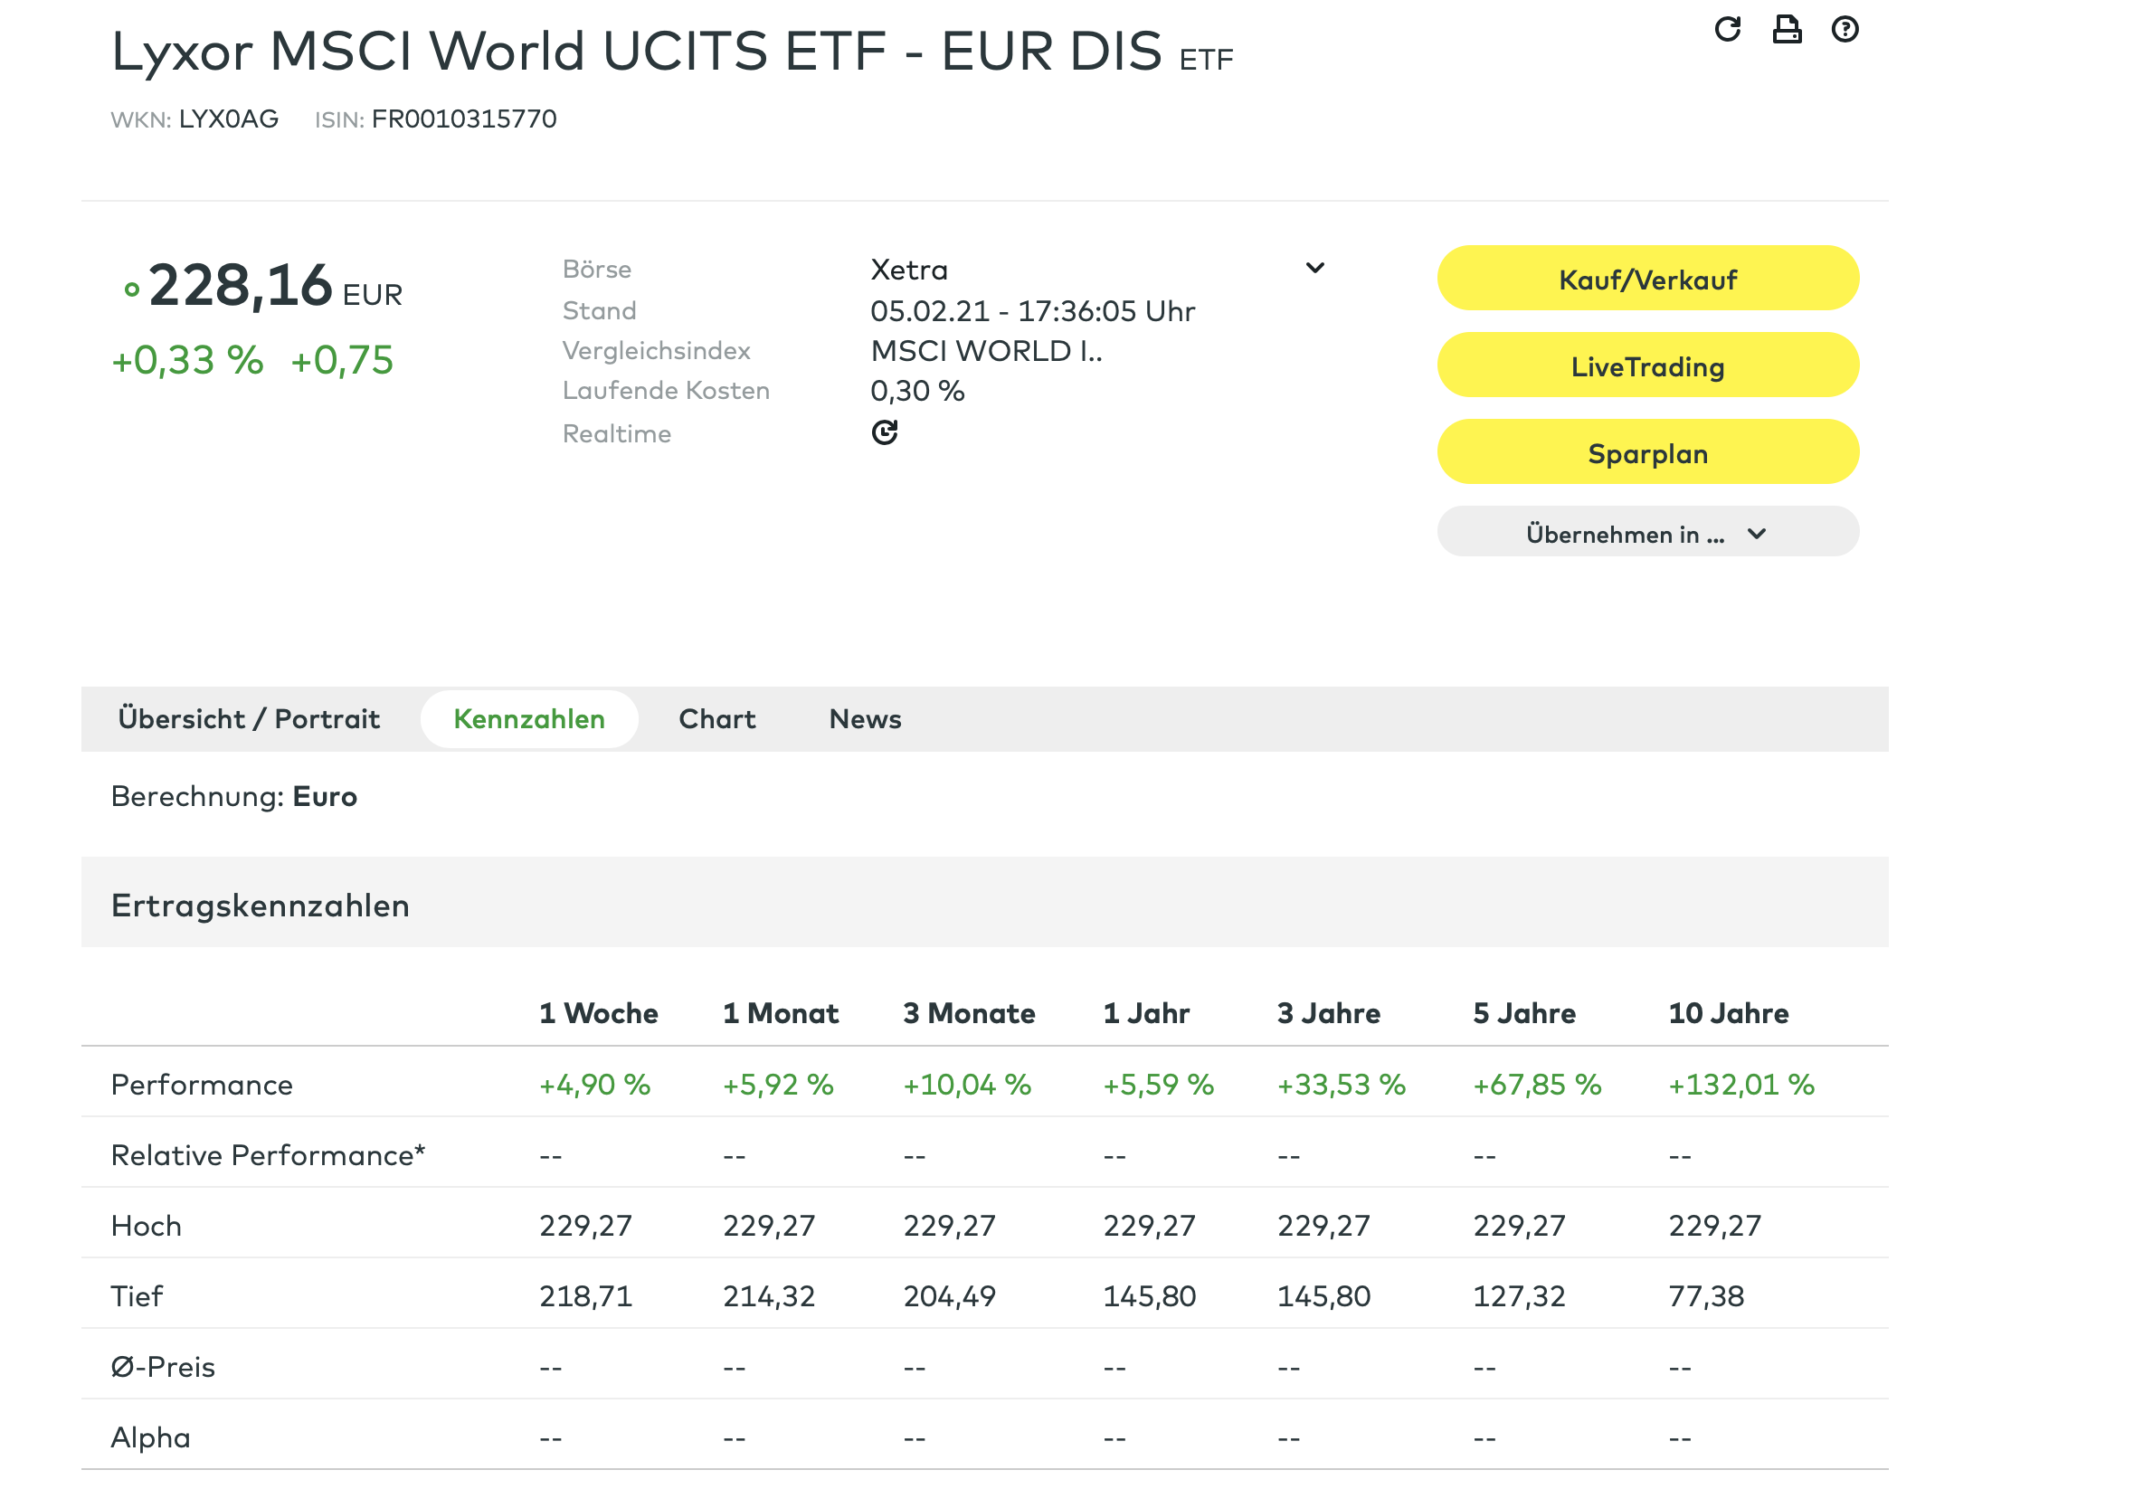Select the Kennzahlen tab
Viewport: 2153px width, 1489px height.
(x=529, y=719)
